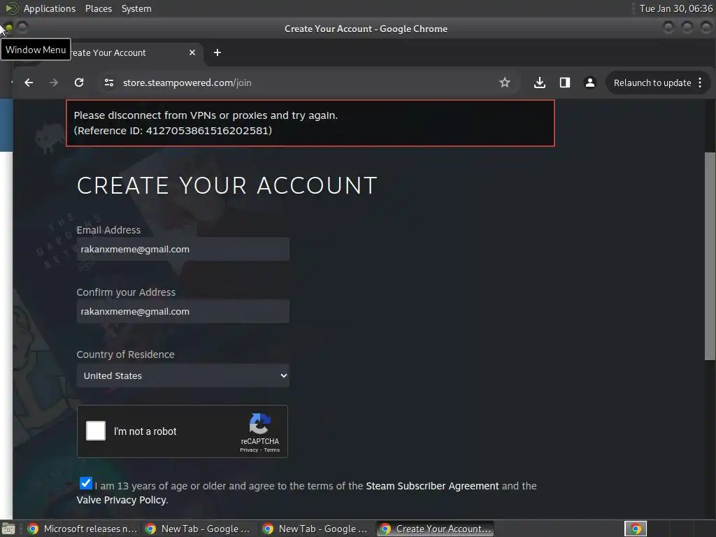
Task: Open reCAPTCHA Terms link
Action: 272,450
